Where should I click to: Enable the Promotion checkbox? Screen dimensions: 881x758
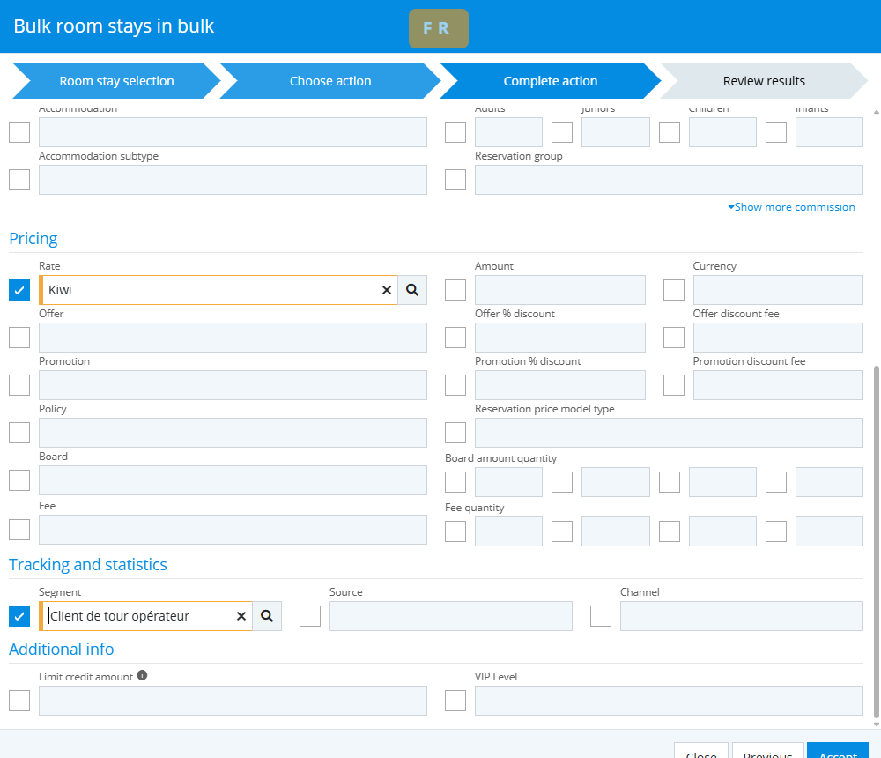19,385
